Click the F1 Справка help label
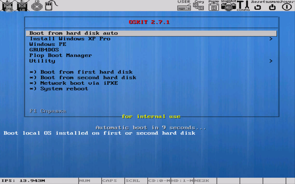Viewport: 295px width, 184px height. tap(48, 111)
